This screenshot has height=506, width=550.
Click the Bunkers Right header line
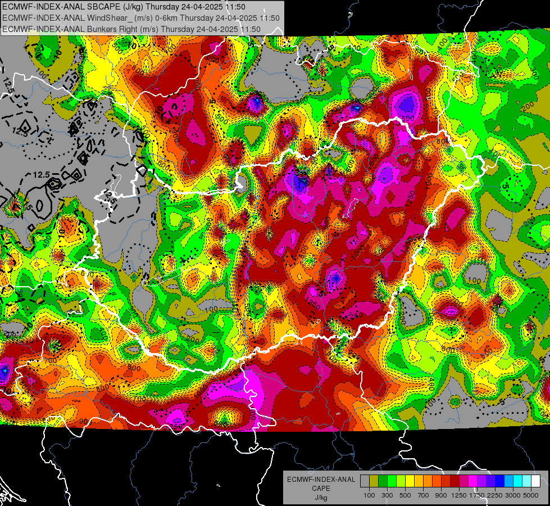(131, 29)
